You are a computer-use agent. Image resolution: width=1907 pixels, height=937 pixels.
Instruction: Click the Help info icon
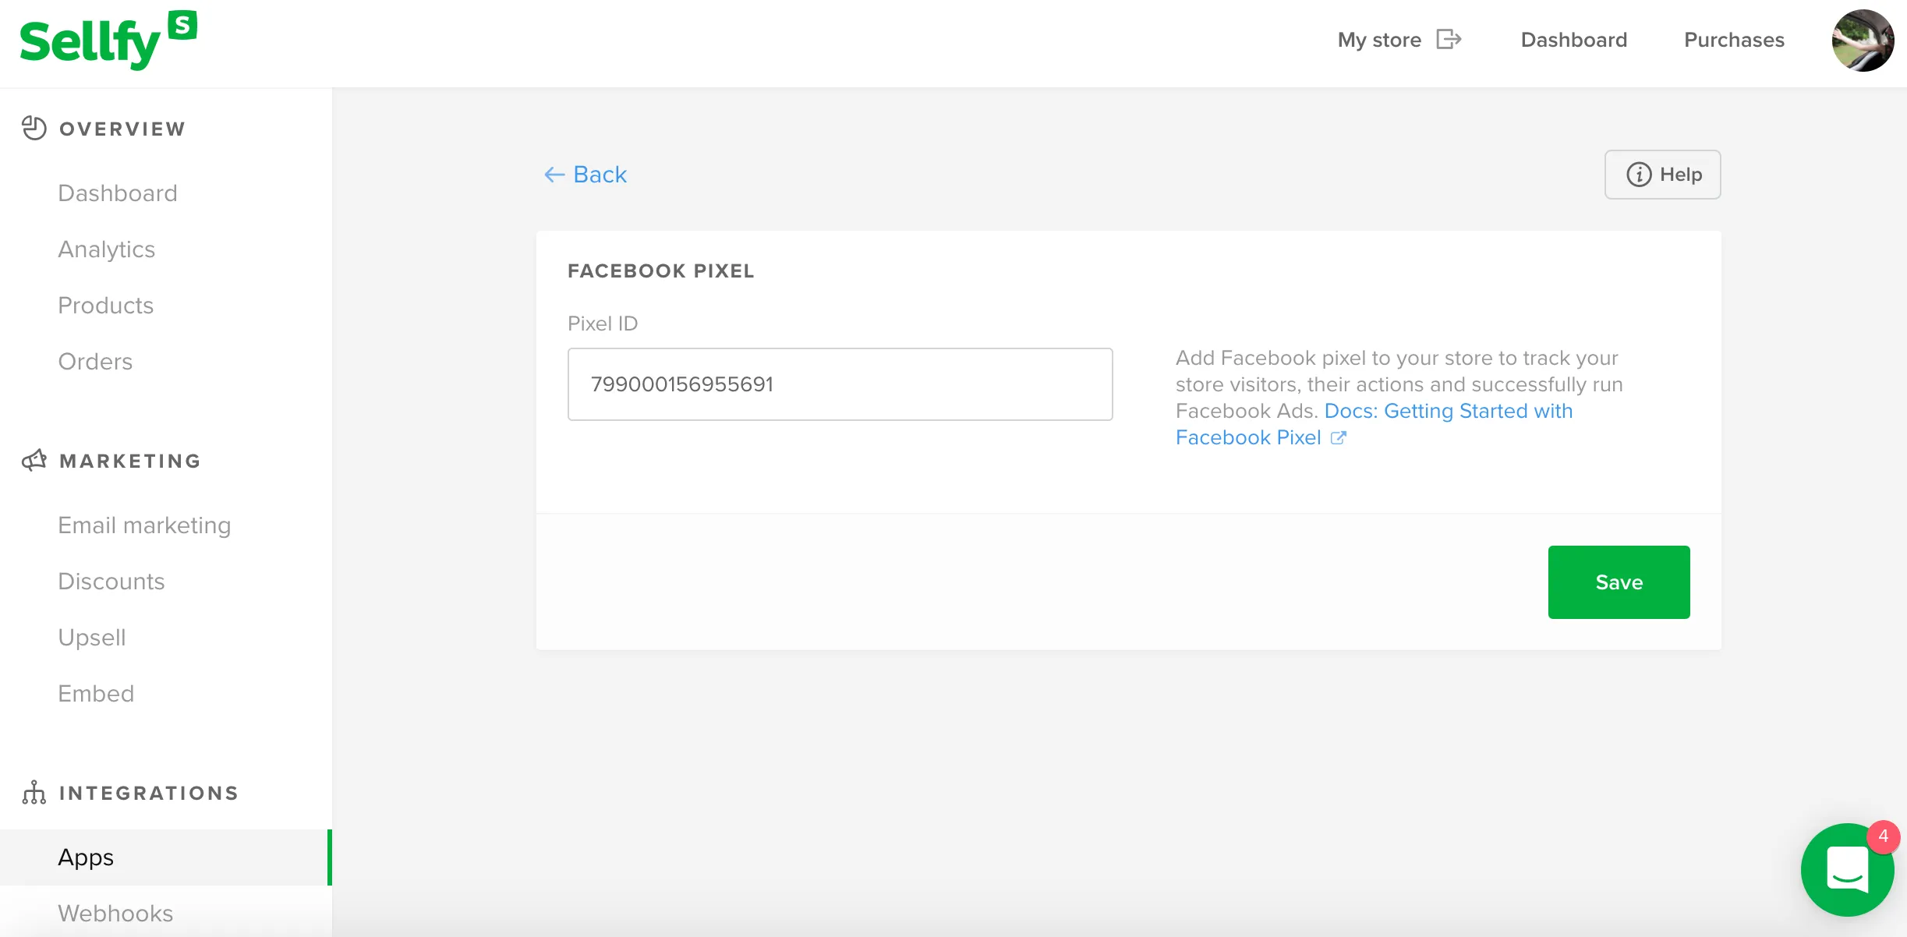[1639, 175]
